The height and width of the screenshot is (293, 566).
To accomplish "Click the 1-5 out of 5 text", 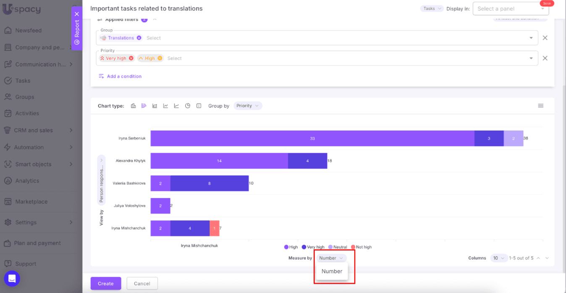I will tap(521, 258).
